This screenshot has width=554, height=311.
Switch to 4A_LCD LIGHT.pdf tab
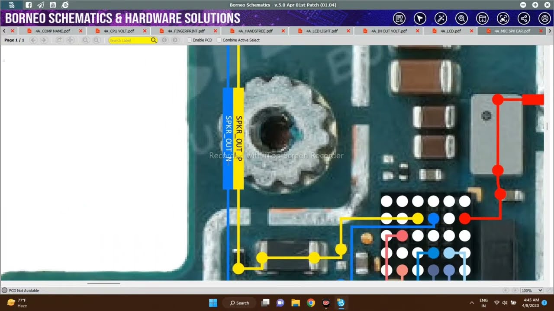322,31
